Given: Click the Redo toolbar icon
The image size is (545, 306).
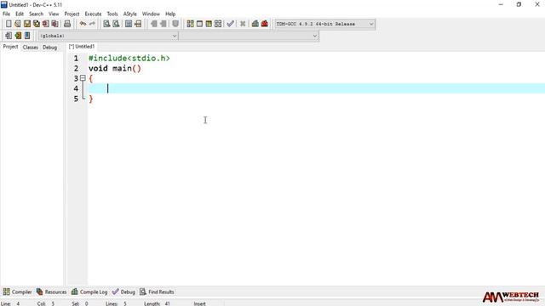Looking at the screenshot, I should point(92,24).
